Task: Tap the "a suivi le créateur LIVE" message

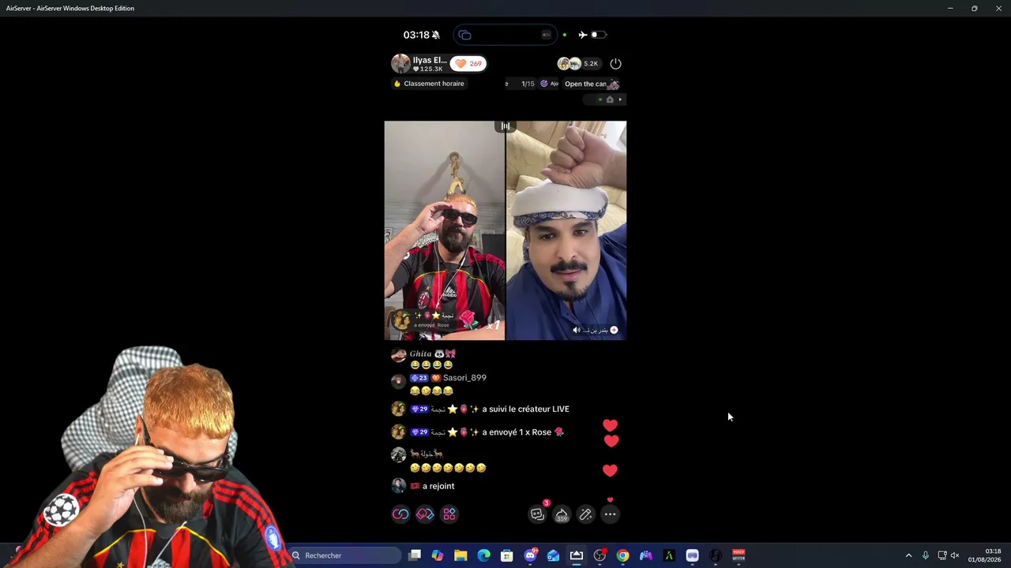Action: pyautogui.click(x=525, y=409)
